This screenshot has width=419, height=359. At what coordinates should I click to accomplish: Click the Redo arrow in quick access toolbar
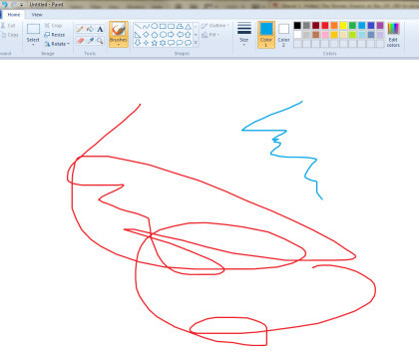tap(13, 4)
